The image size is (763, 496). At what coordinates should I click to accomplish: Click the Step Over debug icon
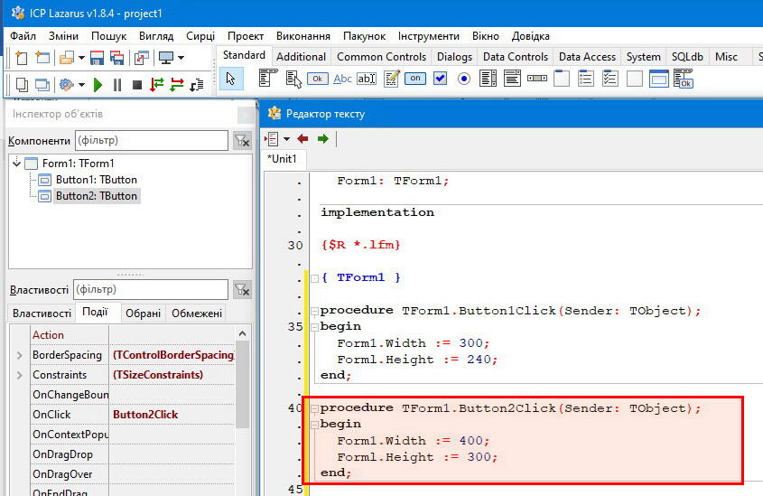point(177,85)
